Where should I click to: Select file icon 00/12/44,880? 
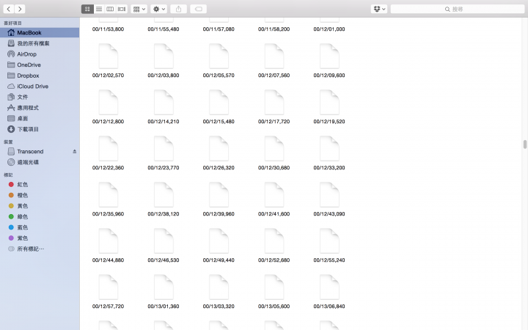click(x=108, y=241)
